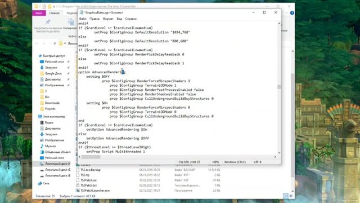Select the TS3.rtp file

85,175
